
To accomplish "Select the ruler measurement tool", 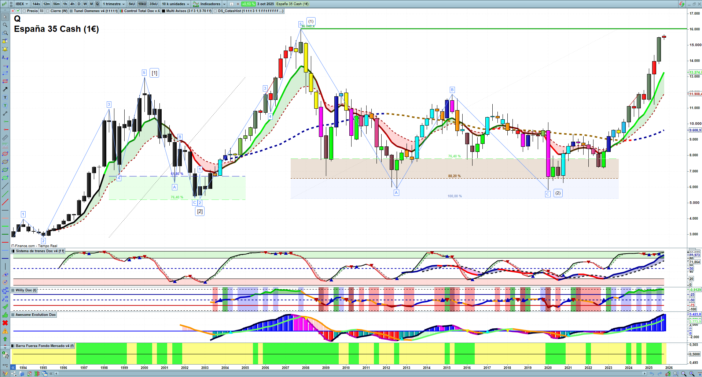I will coord(5,138).
